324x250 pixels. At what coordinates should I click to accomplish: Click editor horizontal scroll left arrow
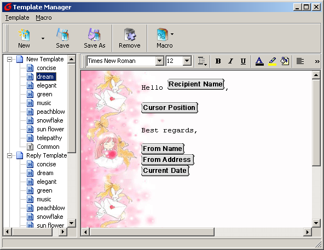coord(85,232)
